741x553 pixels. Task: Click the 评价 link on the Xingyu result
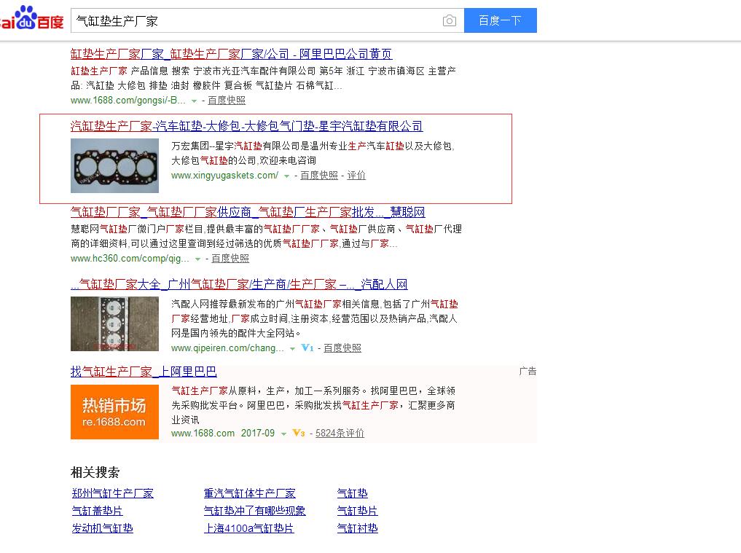coord(356,176)
